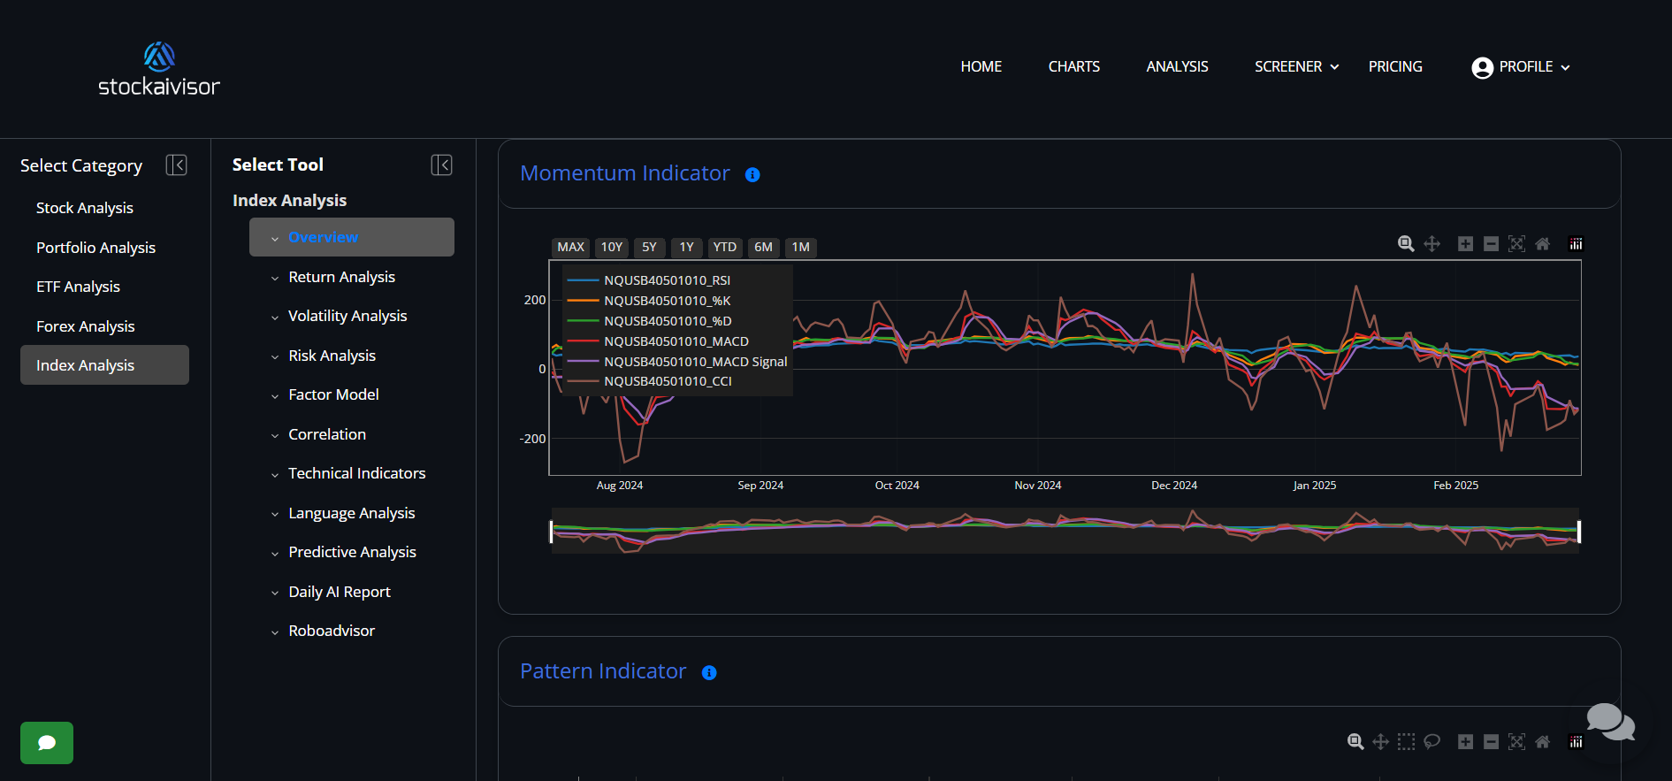The height and width of the screenshot is (781, 1672).
Task: Click the Momentum chart zoom tool icon
Action: coord(1406,244)
